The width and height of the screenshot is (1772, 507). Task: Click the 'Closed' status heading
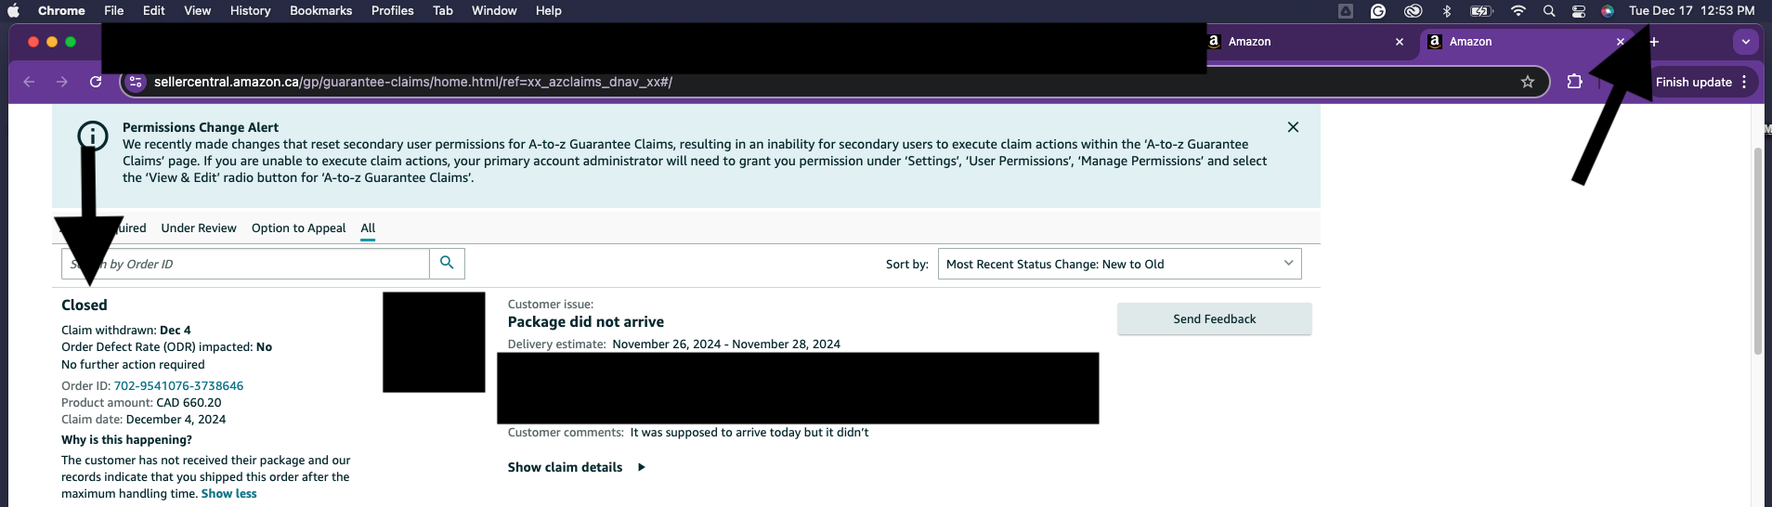(85, 305)
